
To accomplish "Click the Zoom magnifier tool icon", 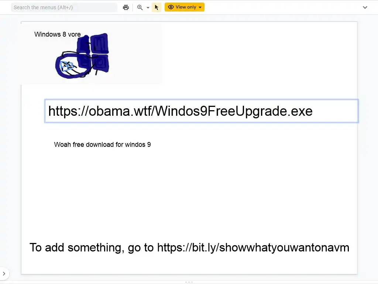I will click(x=140, y=7).
